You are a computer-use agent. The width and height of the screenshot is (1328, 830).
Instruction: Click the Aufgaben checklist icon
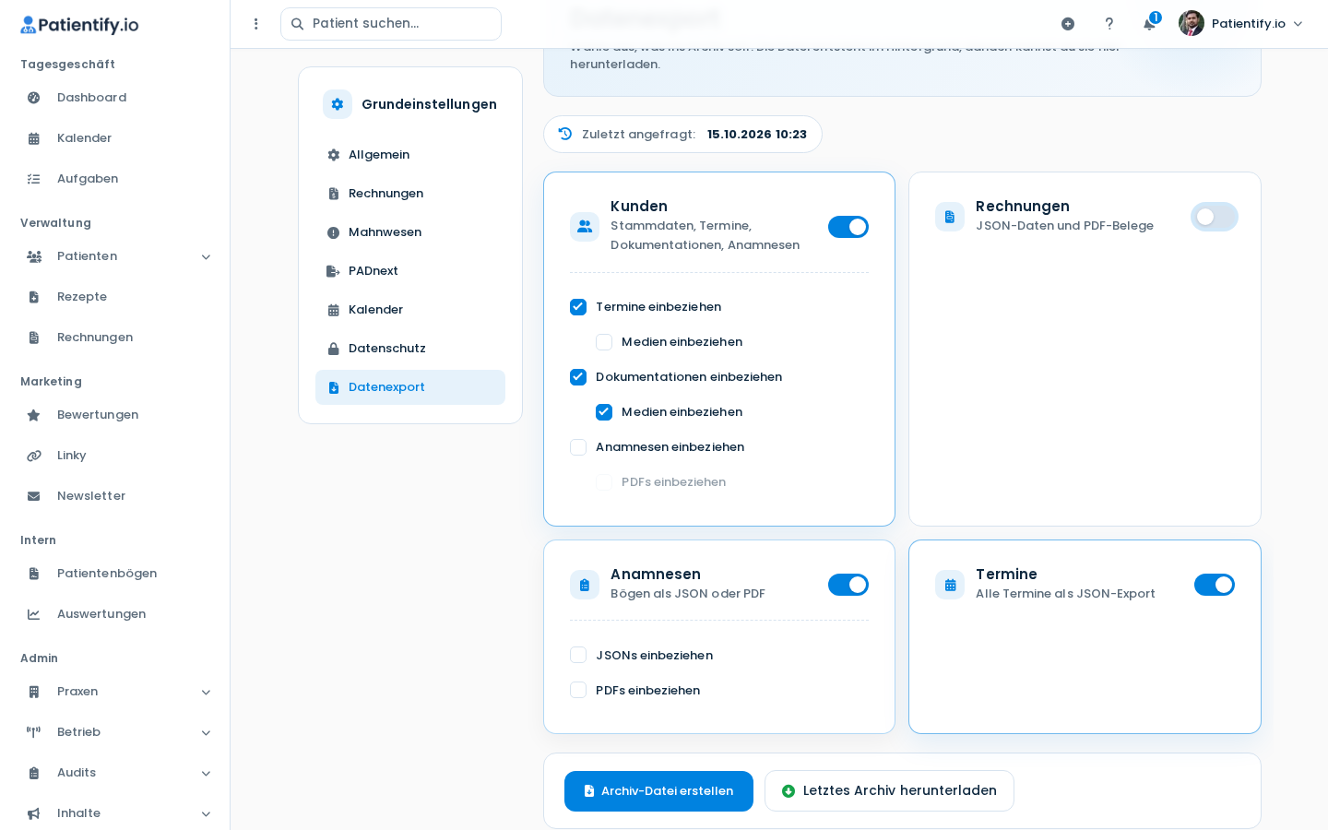coord(34,179)
